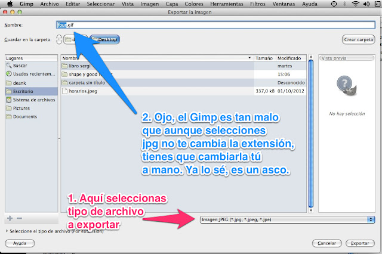Select Buscar in Lugares
The width and height of the screenshot is (382, 254).
[31, 66]
